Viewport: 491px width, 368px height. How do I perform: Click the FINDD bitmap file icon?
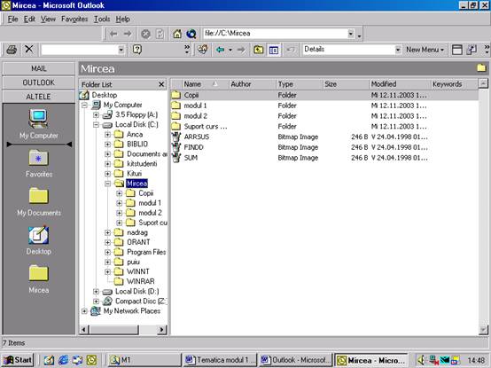176,147
